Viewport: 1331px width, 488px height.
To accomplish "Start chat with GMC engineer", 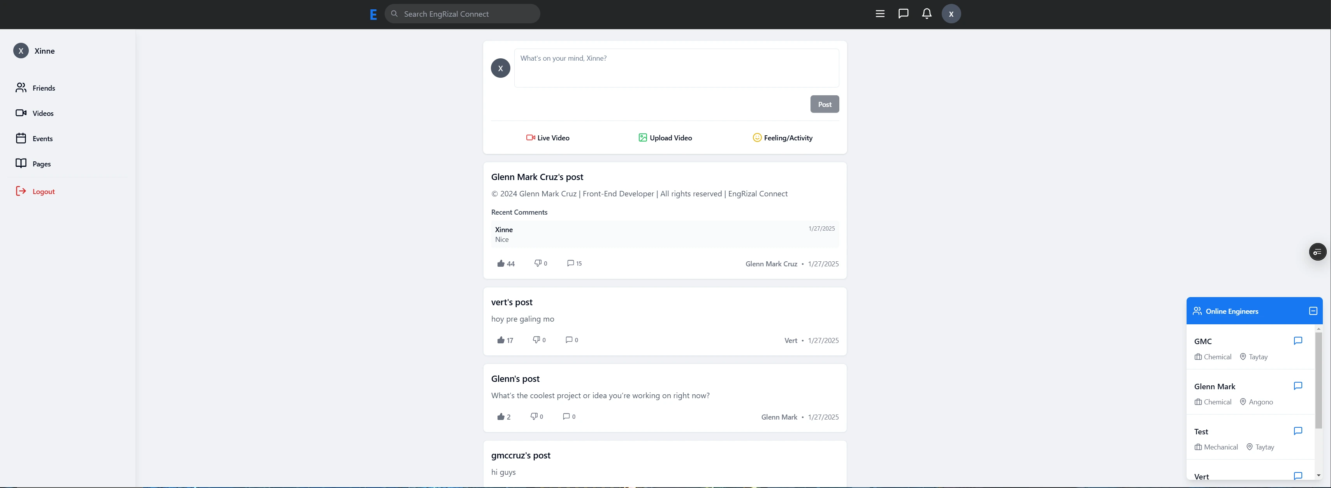I will (1298, 341).
